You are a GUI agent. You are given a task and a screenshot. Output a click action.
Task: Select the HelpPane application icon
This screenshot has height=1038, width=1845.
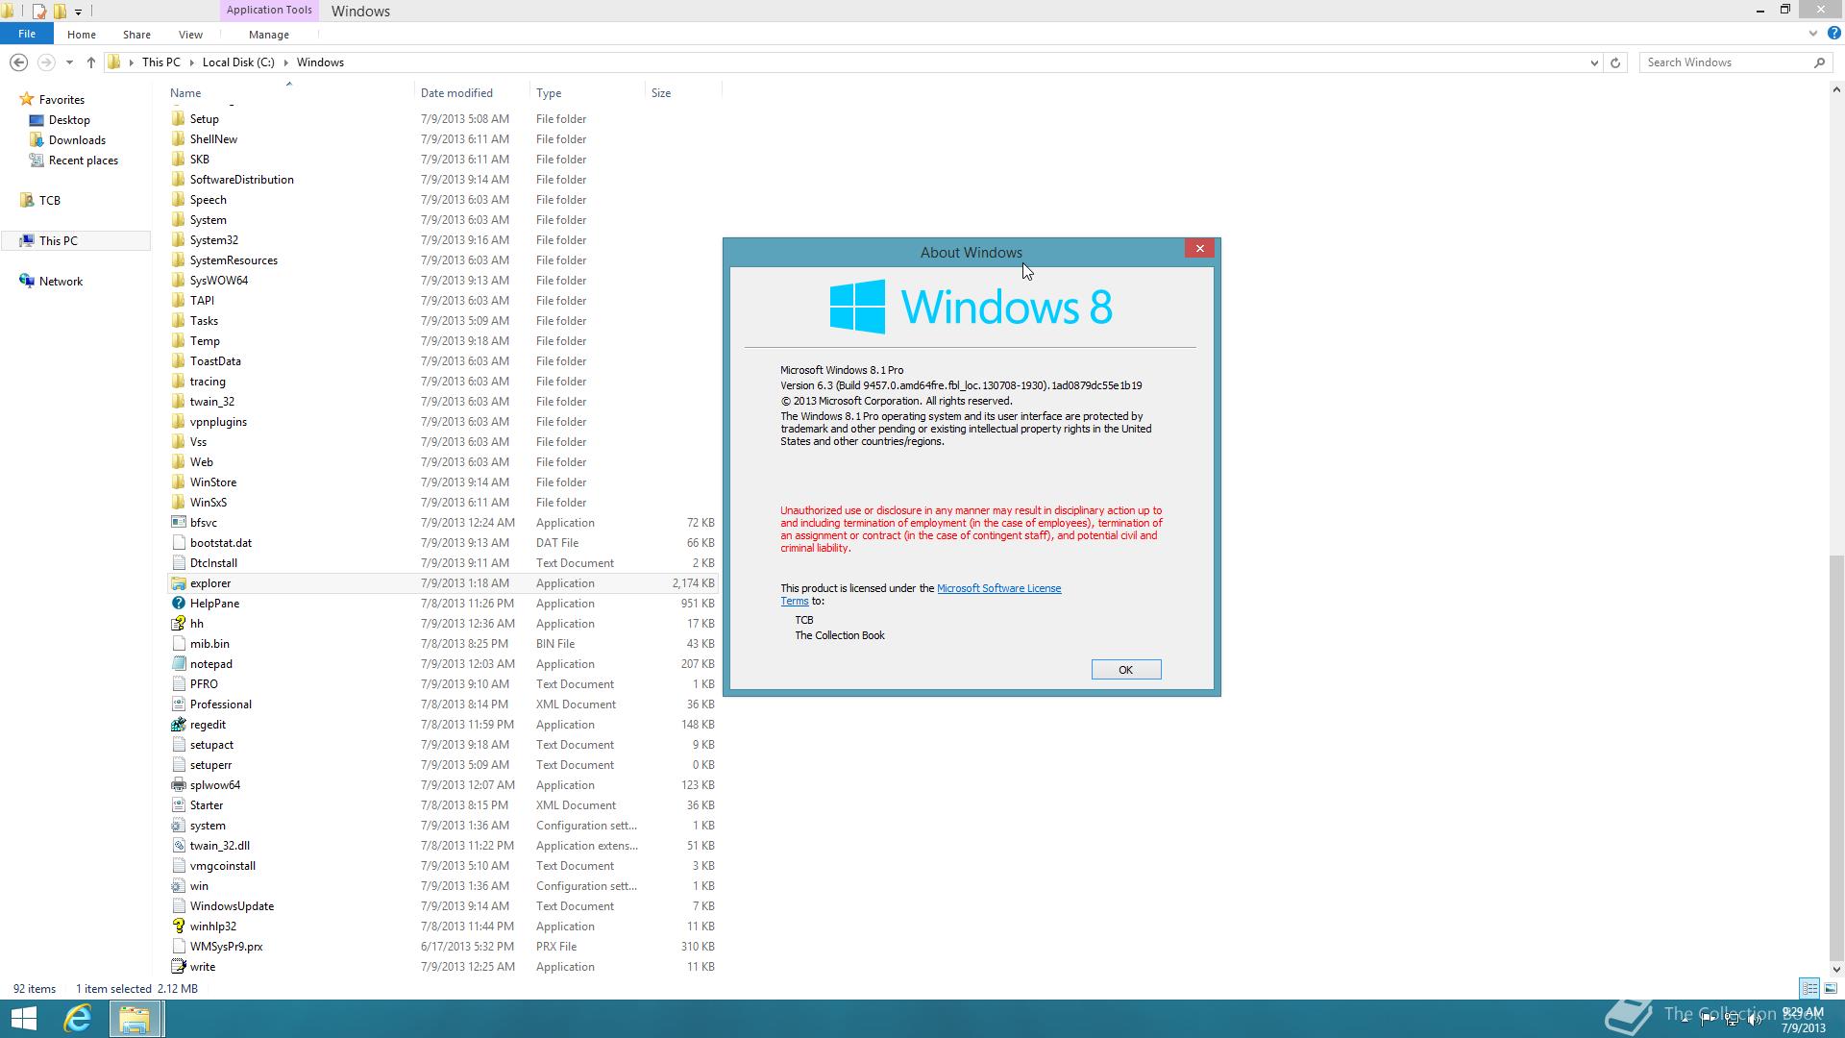pyautogui.click(x=178, y=604)
